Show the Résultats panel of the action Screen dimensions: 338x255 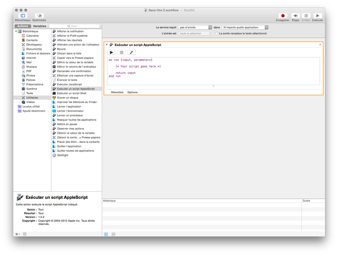tap(117, 92)
